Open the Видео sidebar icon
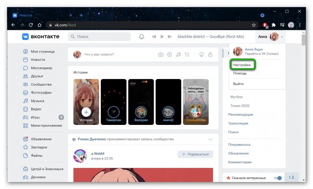The width and height of the screenshot is (313, 189). coord(26,109)
